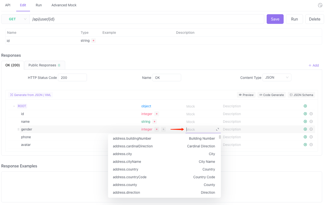Image resolution: width=326 pixels, height=205 pixels.
Task: Focus the Mock field on the name row
Action: click(203, 122)
